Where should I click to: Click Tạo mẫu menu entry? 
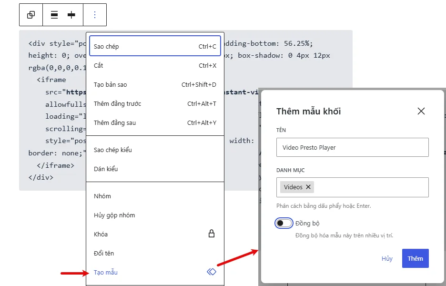click(155, 272)
